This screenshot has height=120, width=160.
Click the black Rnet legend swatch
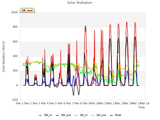111,115
